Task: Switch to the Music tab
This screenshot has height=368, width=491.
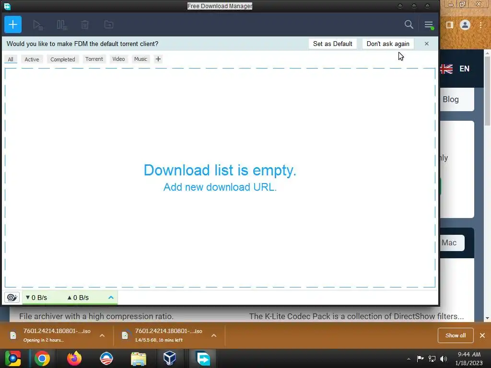Action: pos(140,59)
